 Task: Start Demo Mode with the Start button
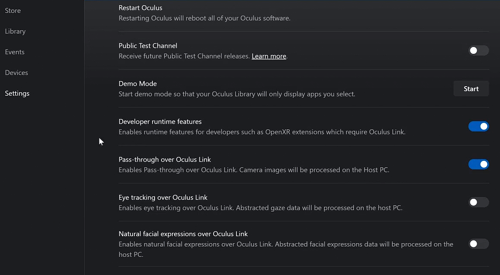coord(471,89)
